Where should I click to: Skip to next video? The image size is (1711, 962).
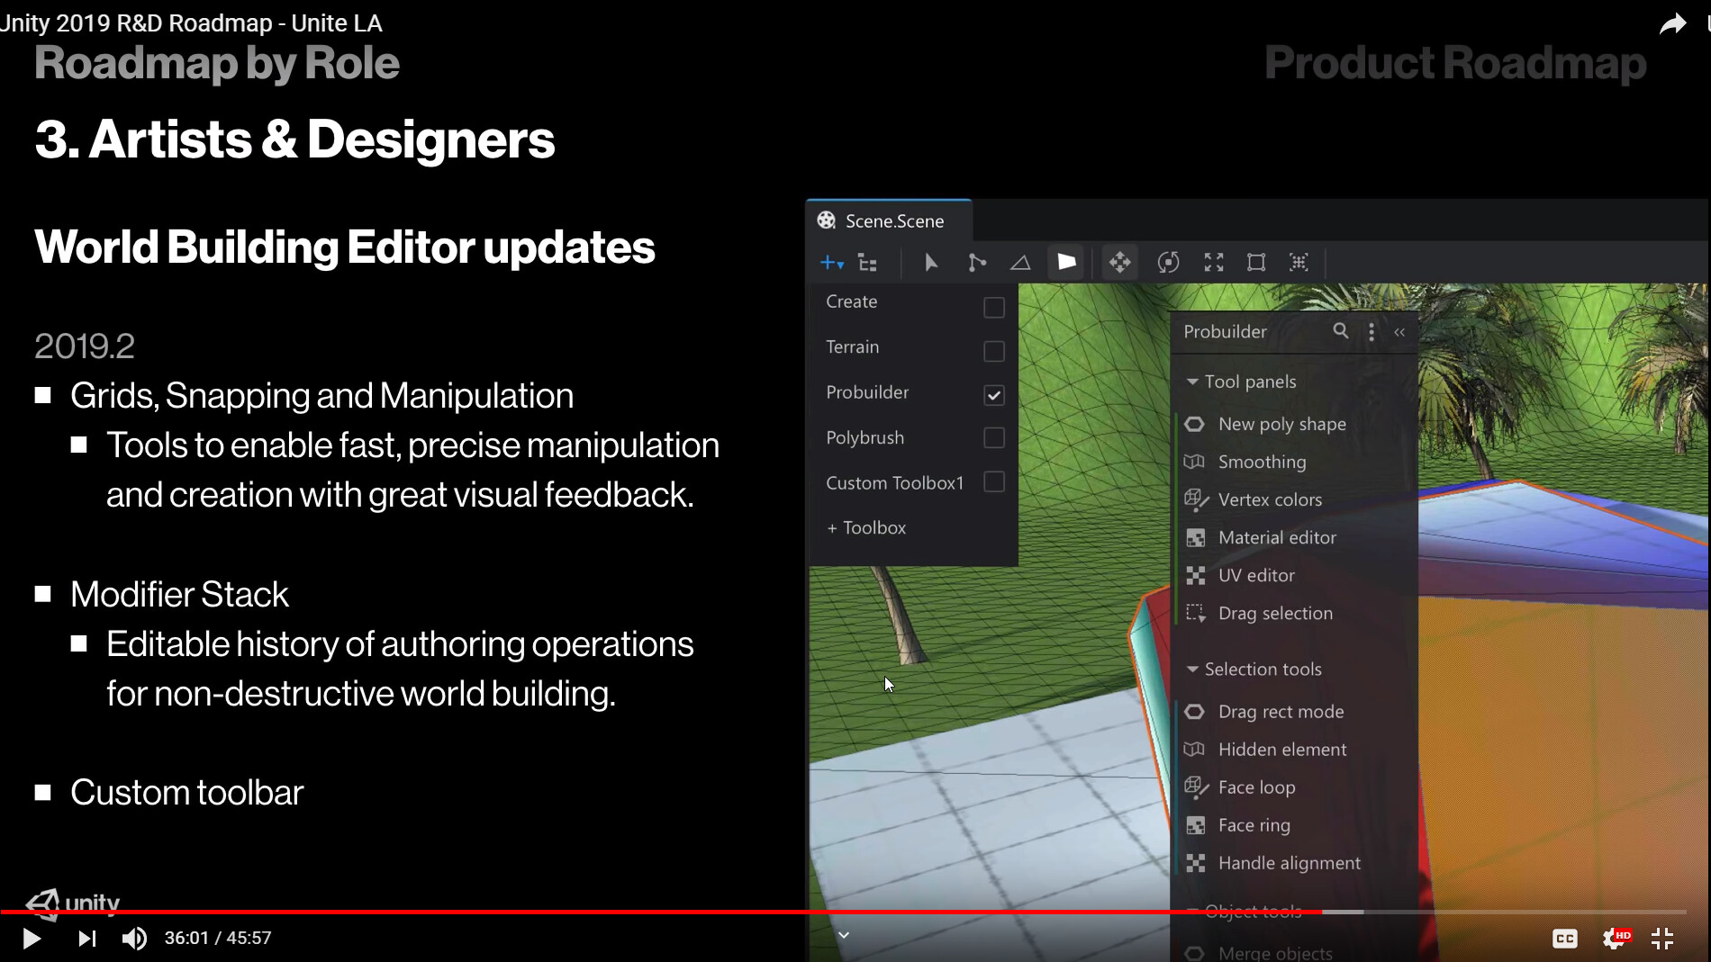pyautogui.click(x=86, y=939)
